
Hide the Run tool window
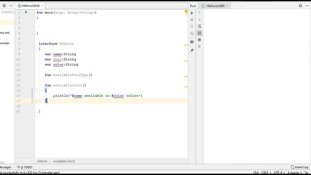pyautogui.click(x=307, y=6)
